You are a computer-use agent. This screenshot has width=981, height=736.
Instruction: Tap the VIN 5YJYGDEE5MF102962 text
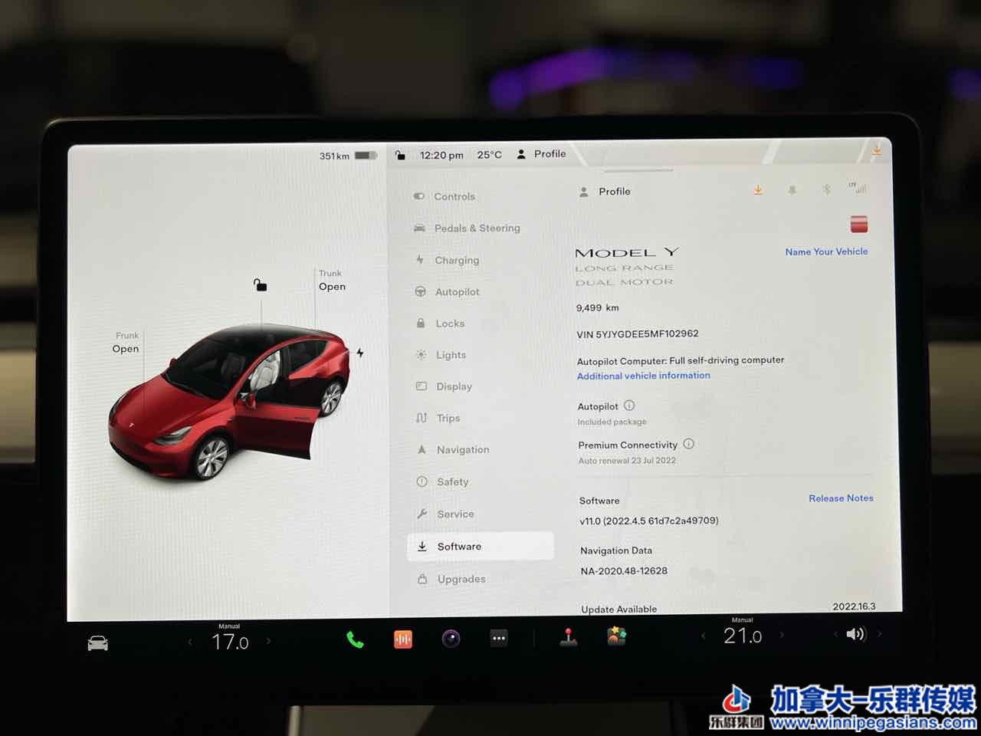tap(638, 333)
